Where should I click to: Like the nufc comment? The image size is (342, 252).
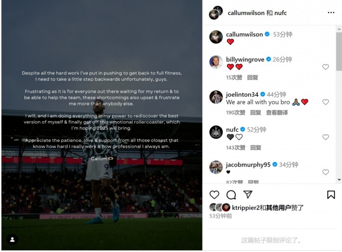[x=326, y=137]
